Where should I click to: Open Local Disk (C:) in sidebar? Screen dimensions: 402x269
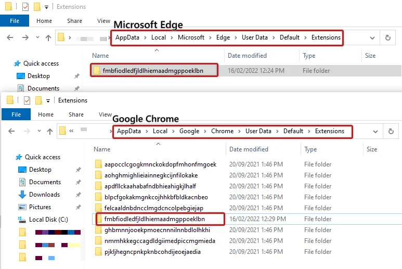click(48, 220)
